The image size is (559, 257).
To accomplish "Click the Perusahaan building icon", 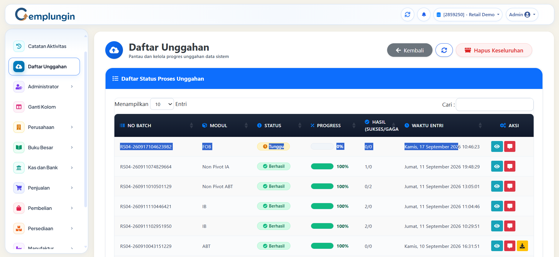I will pyautogui.click(x=19, y=127).
